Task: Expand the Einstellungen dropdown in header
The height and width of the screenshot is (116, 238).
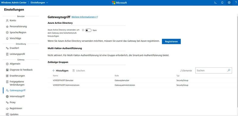Action: click(39, 3)
